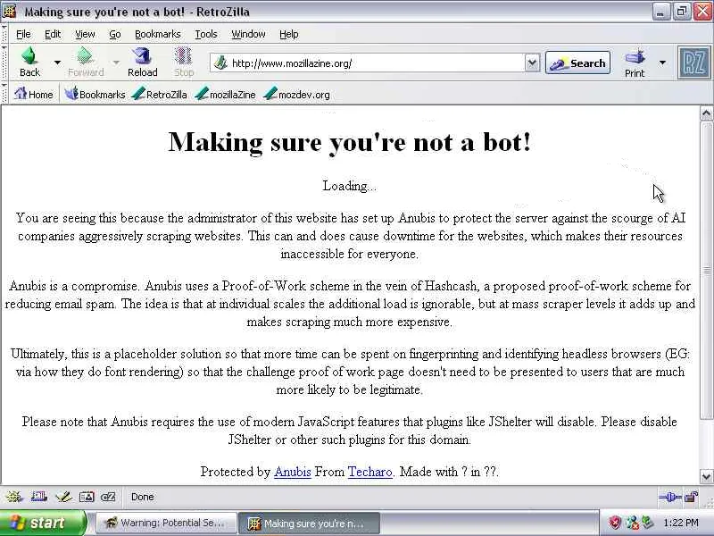Open the Tools menu

[x=206, y=34]
